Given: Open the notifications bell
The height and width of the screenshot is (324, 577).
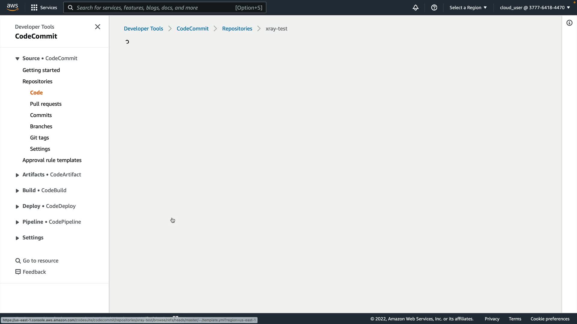Looking at the screenshot, I should point(415,7).
